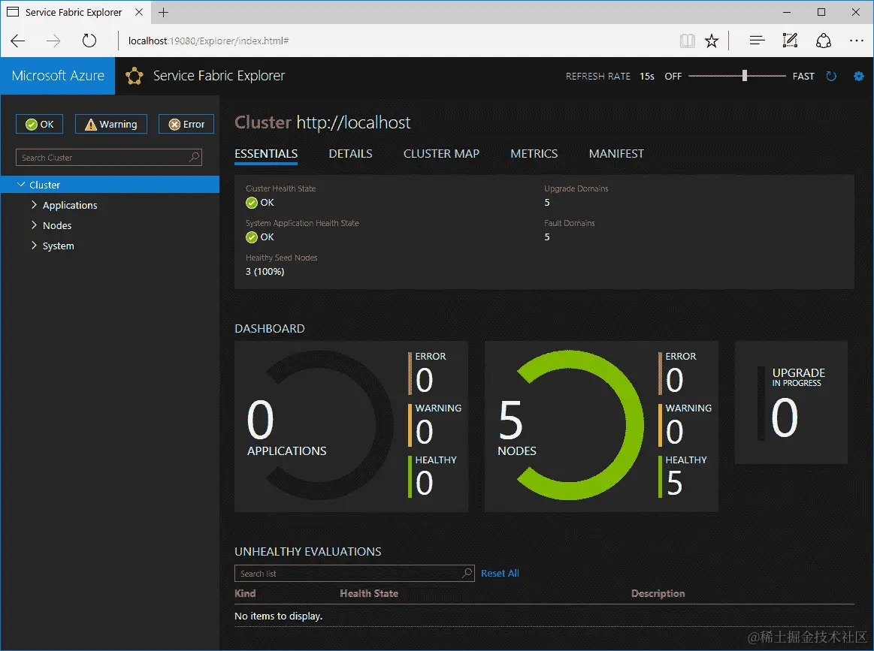874x651 pixels.
Task: Click the Healthy Seed Nodes value 3 (100%)
Action: point(265,272)
